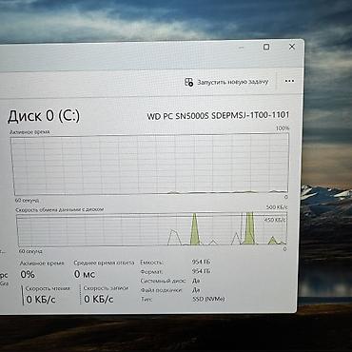Click the 'Скорость обмена данными с диском' label
This screenshot has width=352, height=352.
[60, 209]
